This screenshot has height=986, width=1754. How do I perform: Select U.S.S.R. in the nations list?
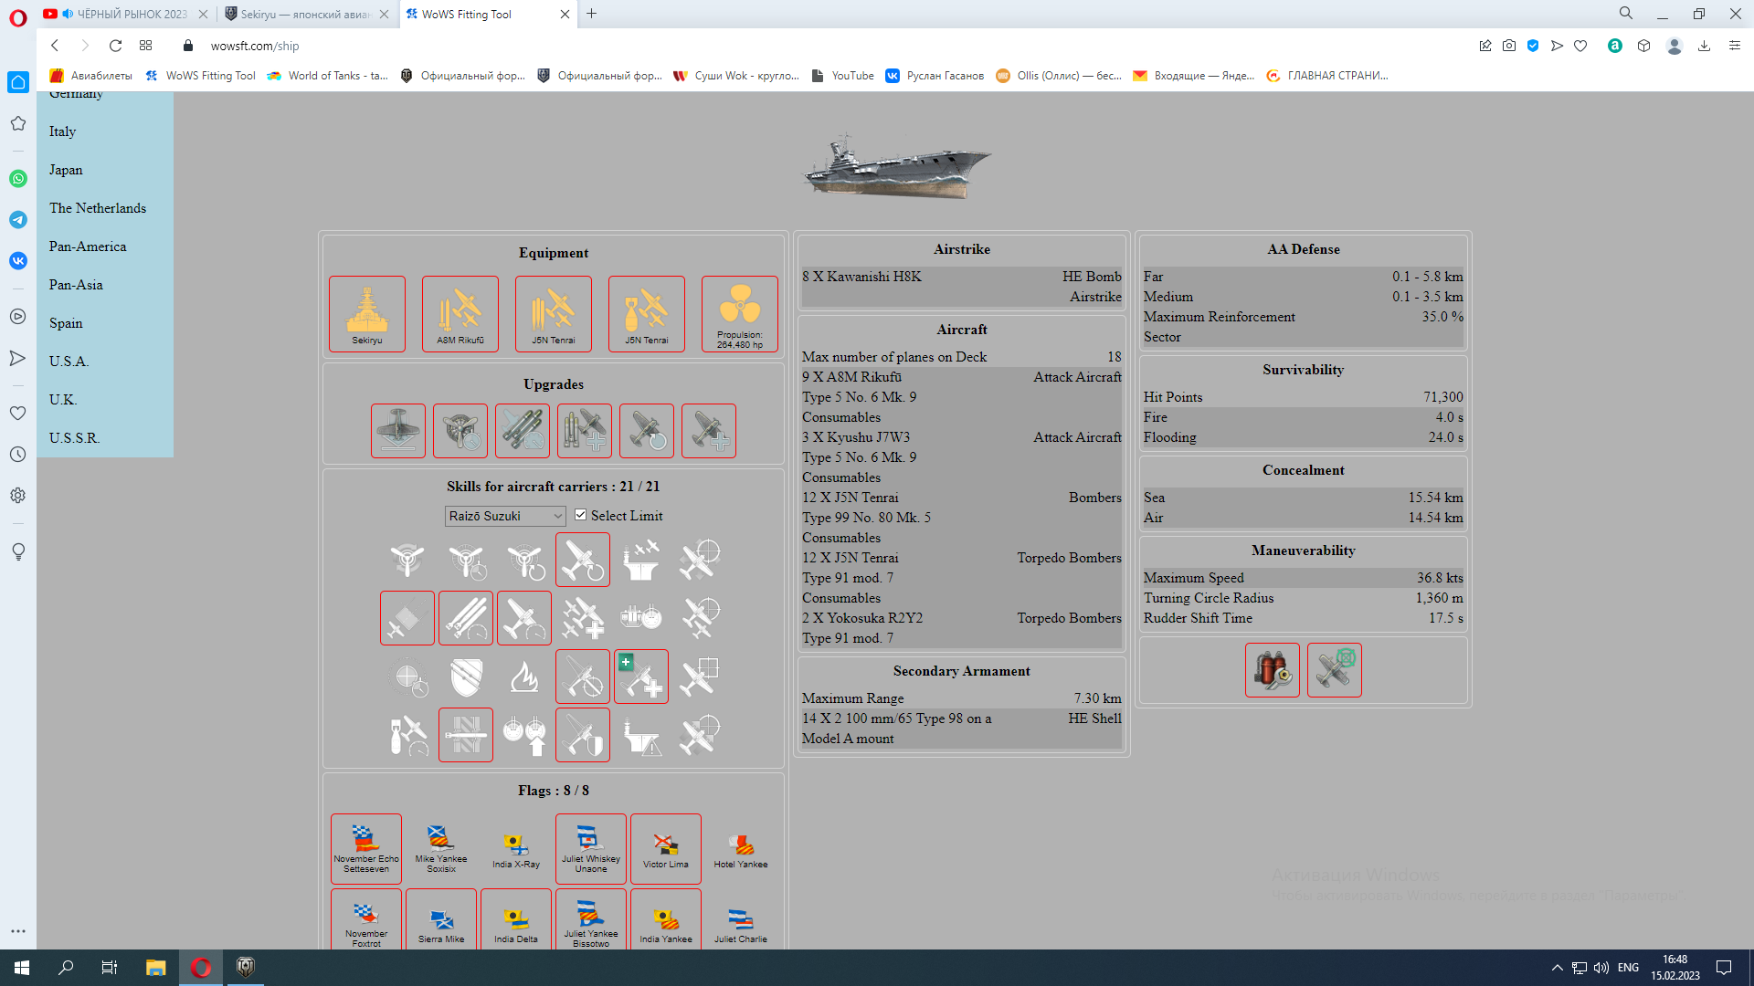(74, 438)
